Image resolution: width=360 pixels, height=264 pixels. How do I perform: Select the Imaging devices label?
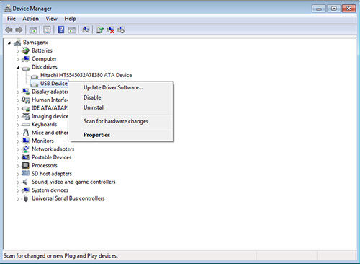[x=50, y=116]
